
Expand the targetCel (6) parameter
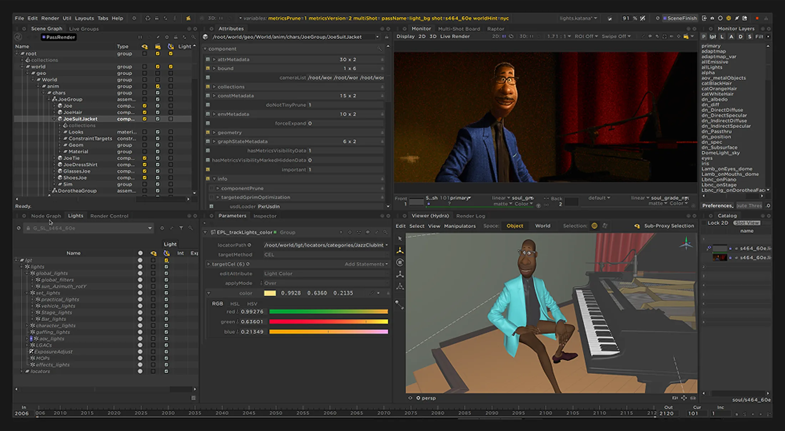(208, 264)
